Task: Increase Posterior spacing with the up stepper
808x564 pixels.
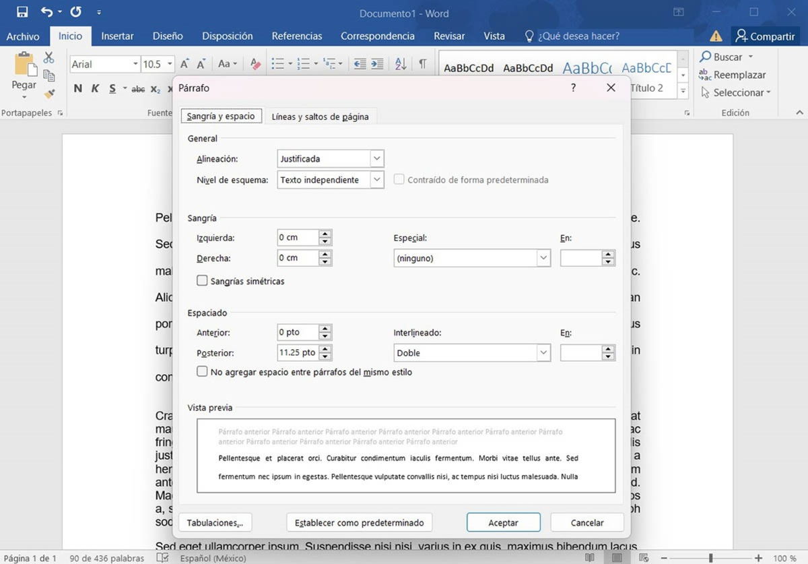Action: point(325,348)
